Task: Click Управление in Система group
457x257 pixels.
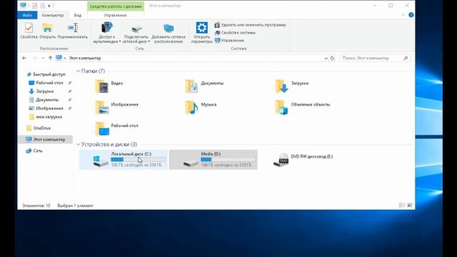Action: 229,40
